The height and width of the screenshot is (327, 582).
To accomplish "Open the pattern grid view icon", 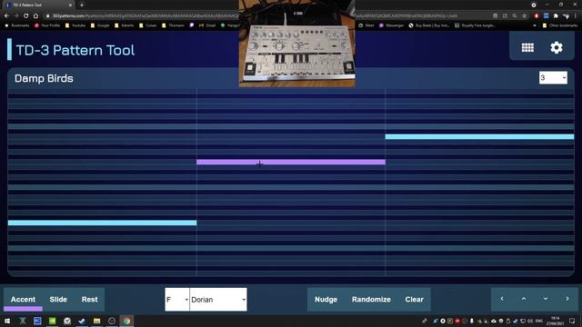I will pyautogui.click(x=527, y=47).
